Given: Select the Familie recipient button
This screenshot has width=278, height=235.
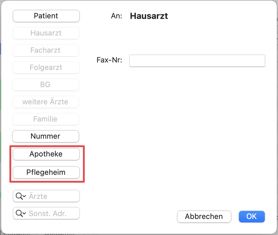Looking at the screenshot, I should point(46,119).
